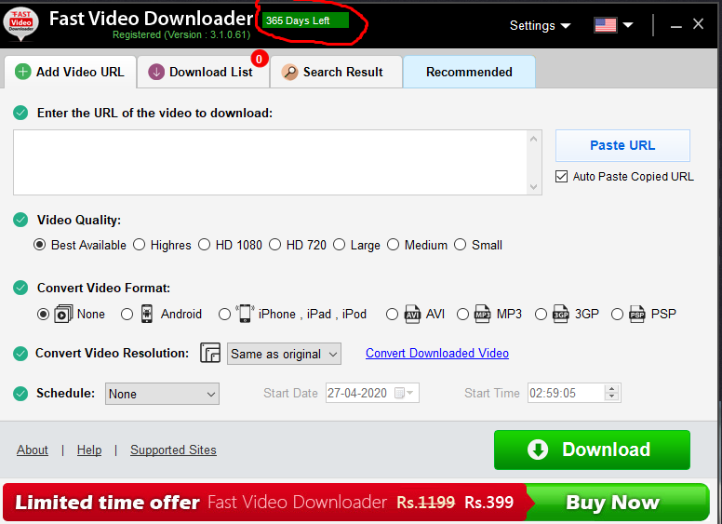This screenshot has height=524, width=722.
Task: Click the iPhone device icon
Action: tap(245, 313)
